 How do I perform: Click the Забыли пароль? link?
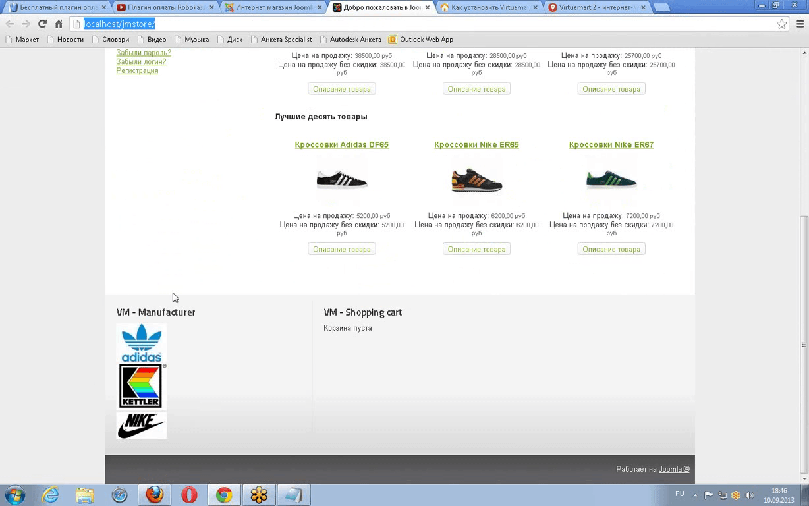(x=144, y=53)
